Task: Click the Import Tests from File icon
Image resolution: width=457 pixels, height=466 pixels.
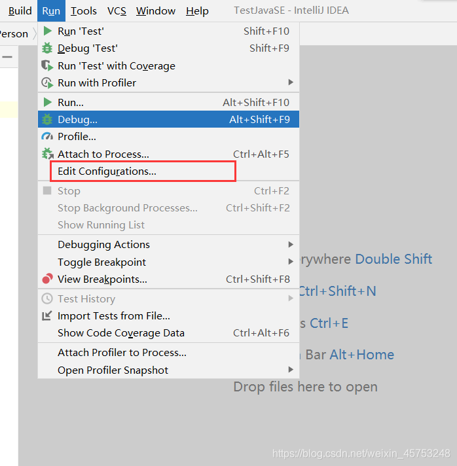Action: [47, 315]
